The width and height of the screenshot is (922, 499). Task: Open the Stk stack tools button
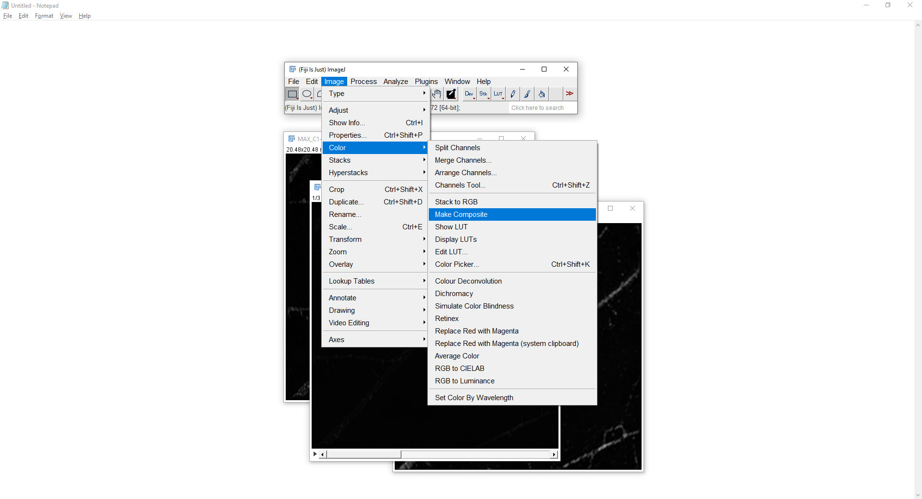(x=484, y=94)
